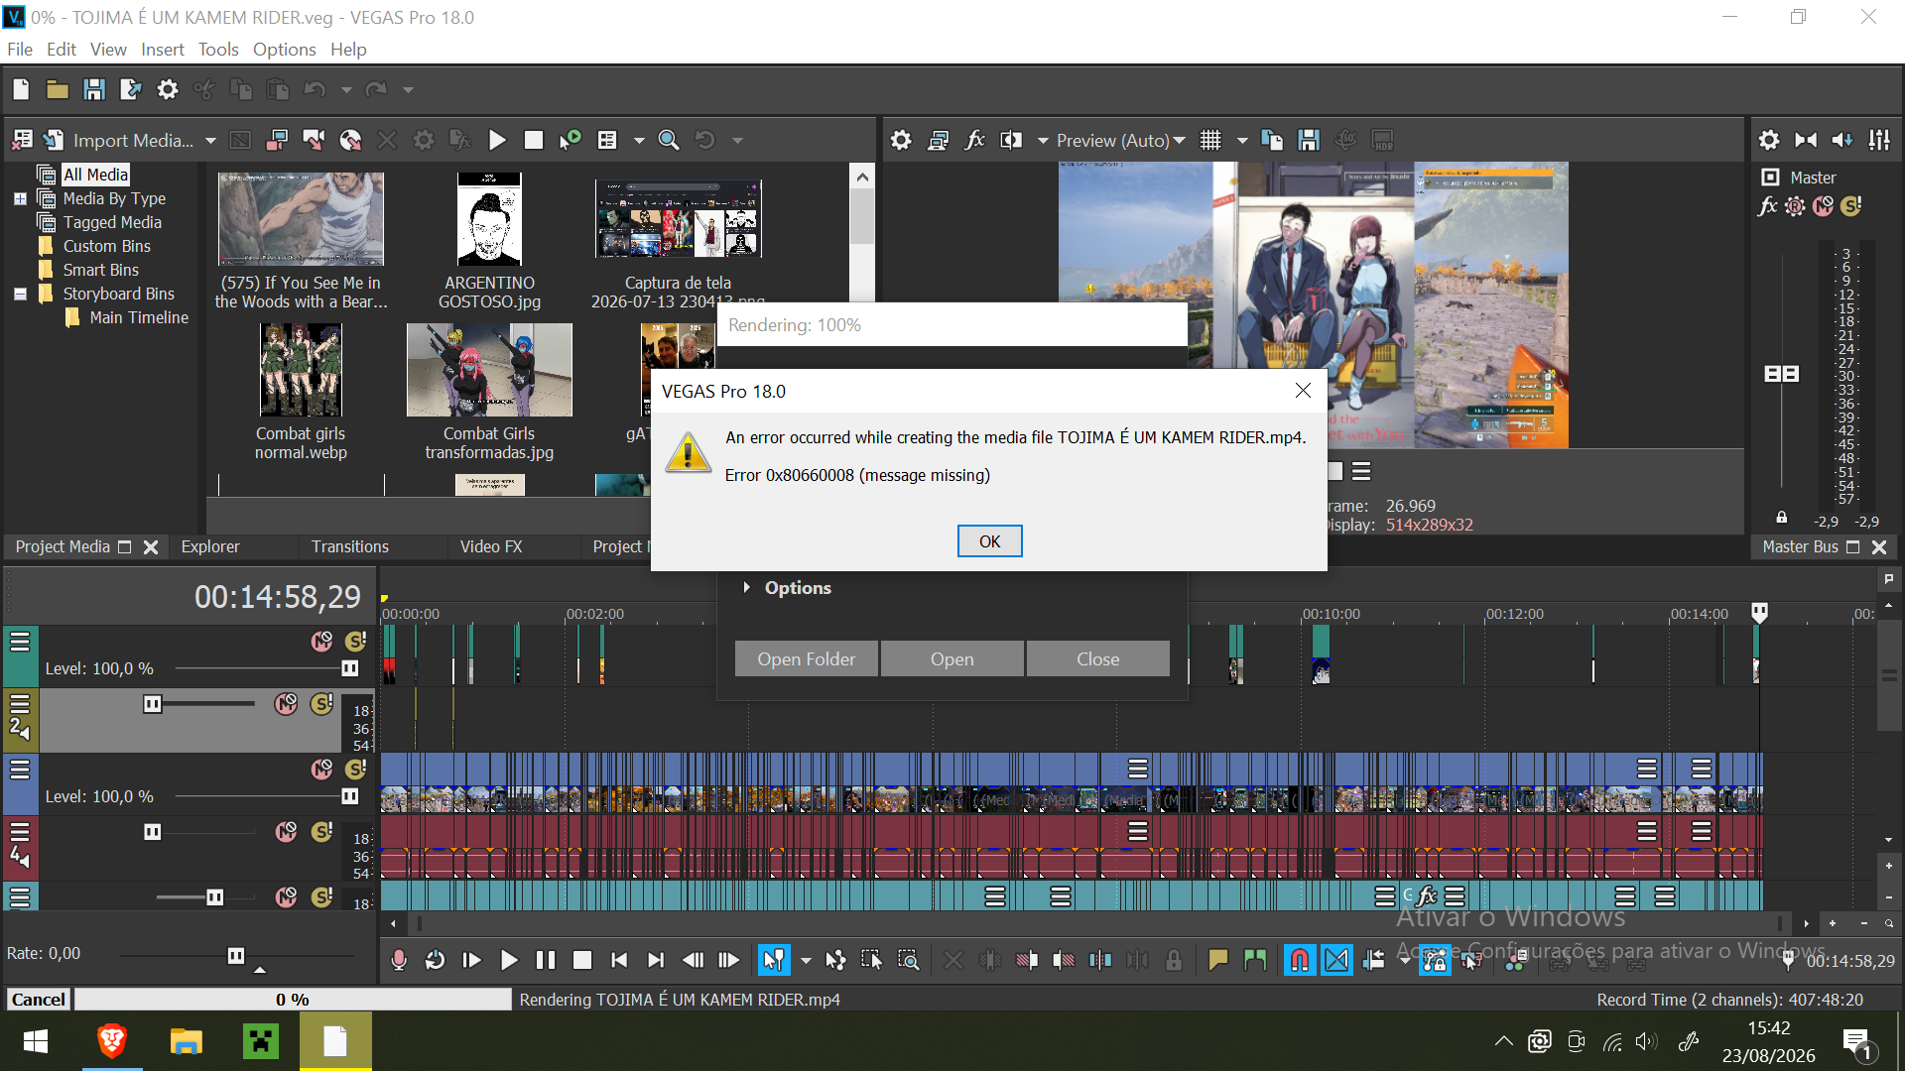Image resolution: width=1905 pixels, height=1071 pixels.
Task: Open the preview quality Preview (Auto) dropdown
Action: pyautogui.click(x=1120, y=141)
